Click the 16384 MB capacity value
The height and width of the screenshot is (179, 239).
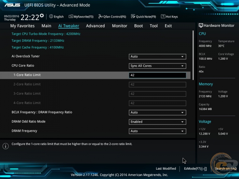(x=205, y=109)
